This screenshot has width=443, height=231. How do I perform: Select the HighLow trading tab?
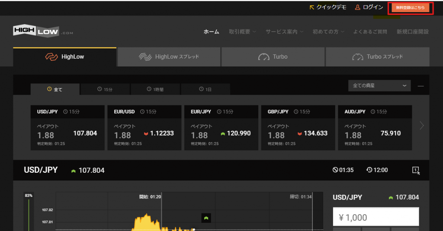point(65,57)
